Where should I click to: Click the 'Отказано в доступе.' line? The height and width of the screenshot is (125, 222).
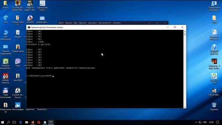39,44
